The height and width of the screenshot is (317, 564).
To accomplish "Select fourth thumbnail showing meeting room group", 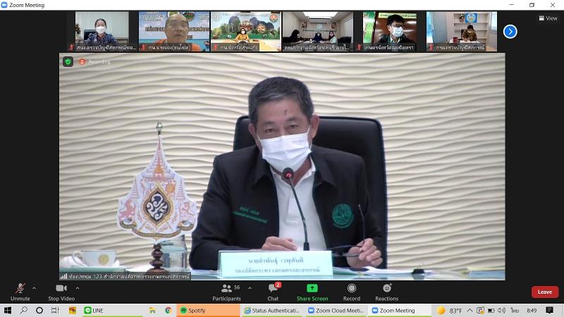I will 318,31.
